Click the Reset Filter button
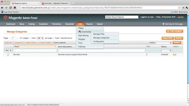Viewport: 189px width, 106px height. [168, 38]
